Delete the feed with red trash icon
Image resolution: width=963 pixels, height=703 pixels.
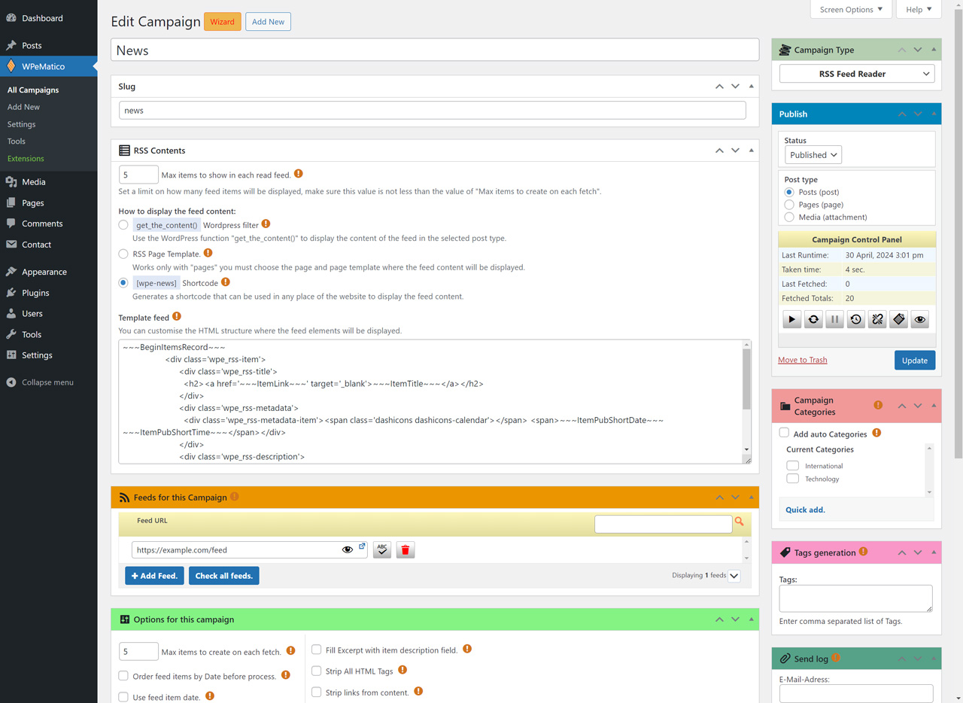pos(406,550)
